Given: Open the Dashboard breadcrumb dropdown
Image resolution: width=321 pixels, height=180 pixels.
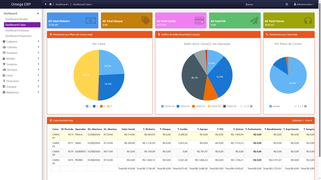Looking at the screenshot, I should pyautogui.click(x=62, y=4).
